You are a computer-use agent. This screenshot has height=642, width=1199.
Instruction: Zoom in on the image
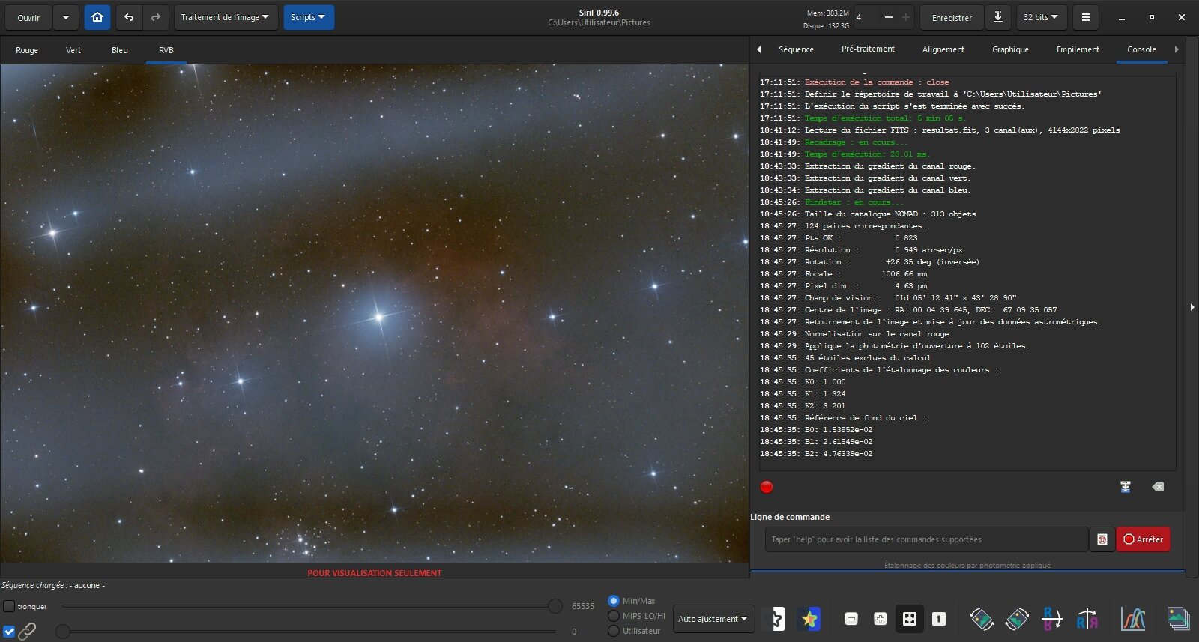point(881,619)
